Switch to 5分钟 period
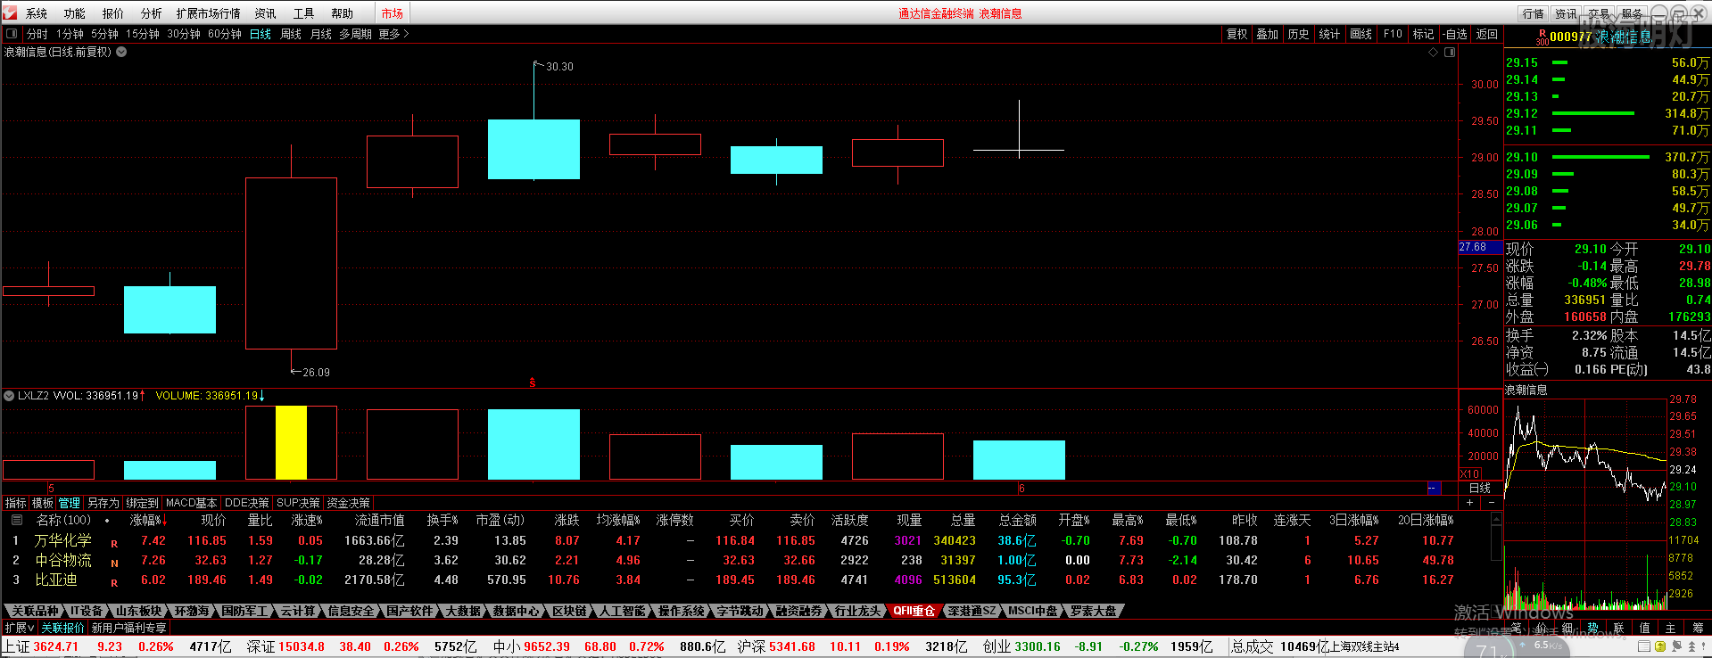The height and width of the screenshot is (658, 1712). pyautogui.click(x=104, y=34)
